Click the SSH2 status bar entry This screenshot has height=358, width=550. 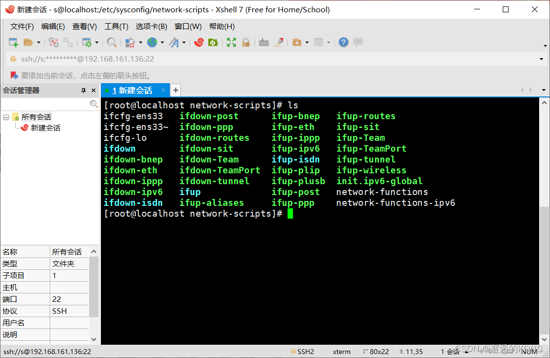click(x=302, y=351)
